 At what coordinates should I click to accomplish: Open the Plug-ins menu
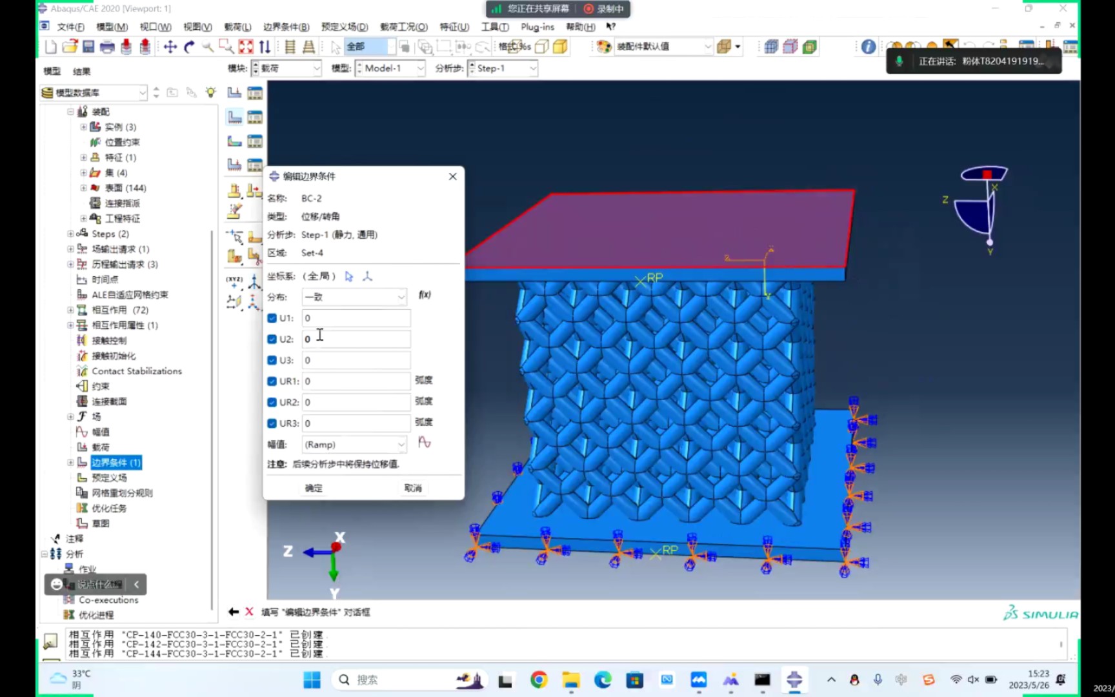[537, 26]
